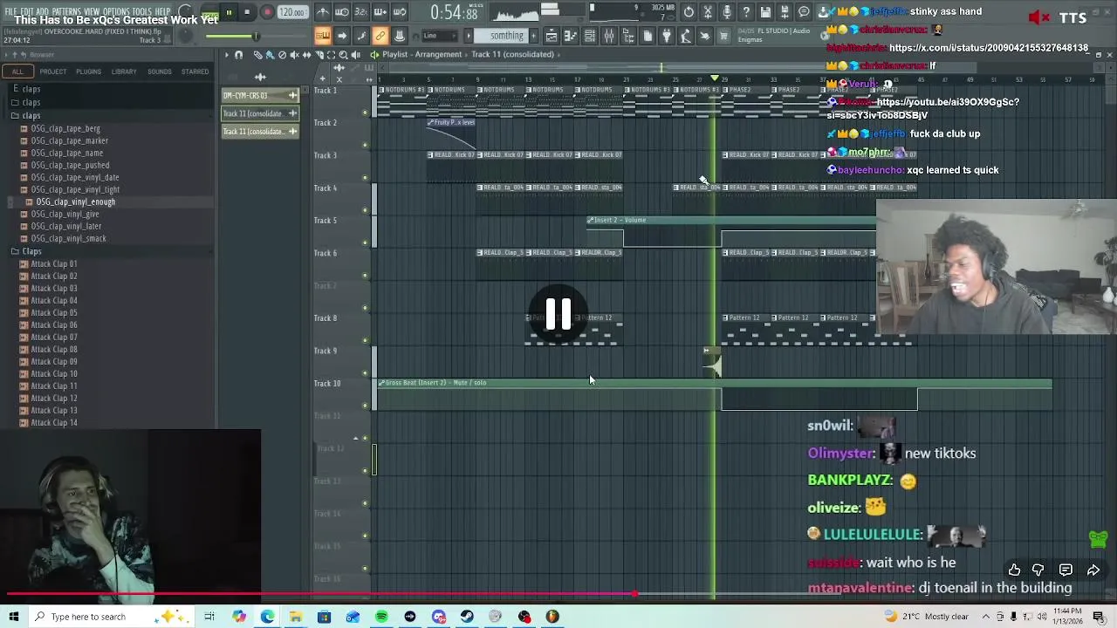Switch browser to the SOUNDS tab
Image resolution: width=1117 pixels, height=628 pixels.
[x=160, y=72]
